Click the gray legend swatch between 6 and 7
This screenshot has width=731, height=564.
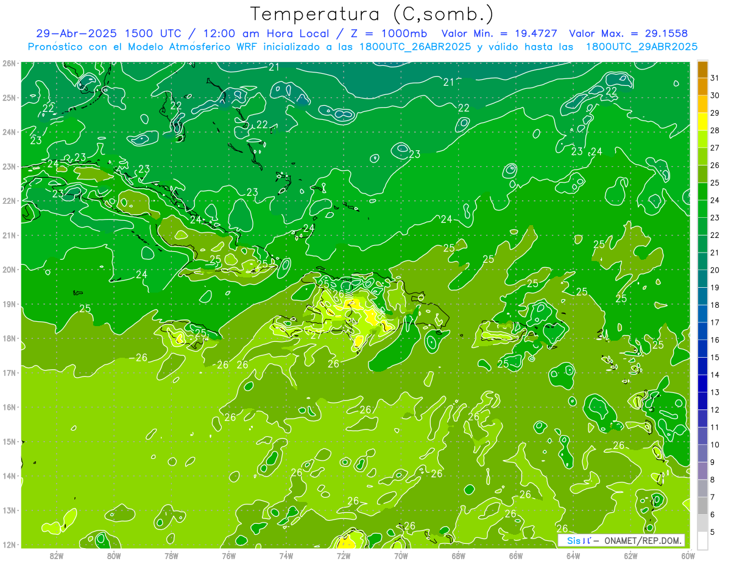pyautogui.click(x=702, y=506)
